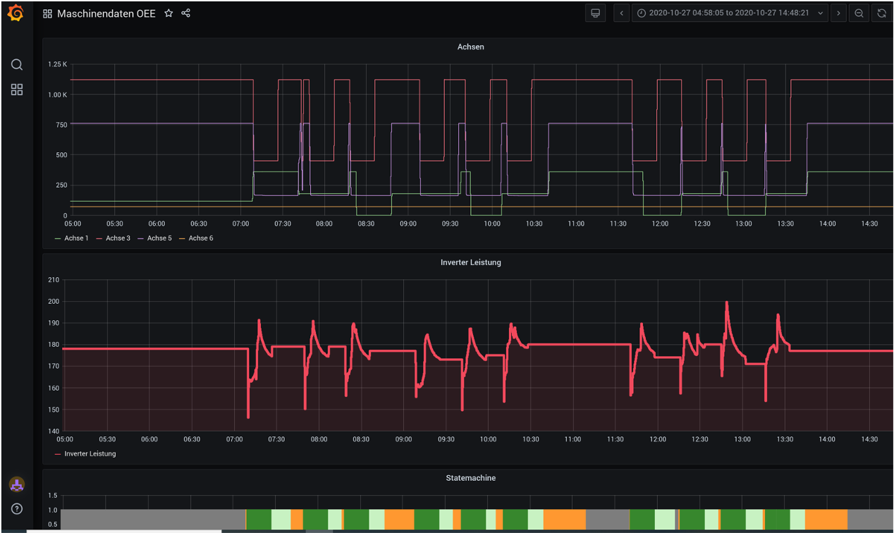Shift time range forward with right arrow

(838, 13)
